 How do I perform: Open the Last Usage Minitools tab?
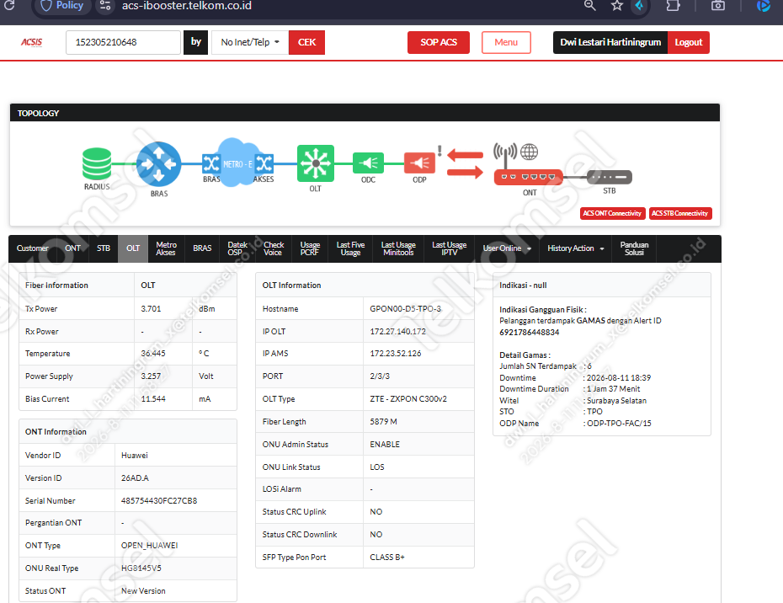point(398,248)
